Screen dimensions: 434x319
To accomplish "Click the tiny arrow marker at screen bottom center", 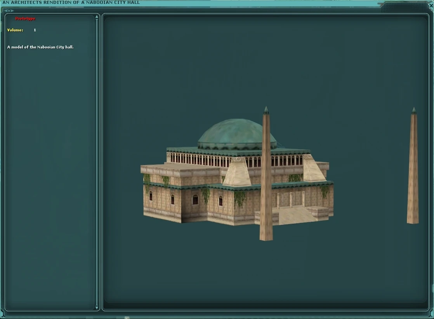I will point(127,317).
